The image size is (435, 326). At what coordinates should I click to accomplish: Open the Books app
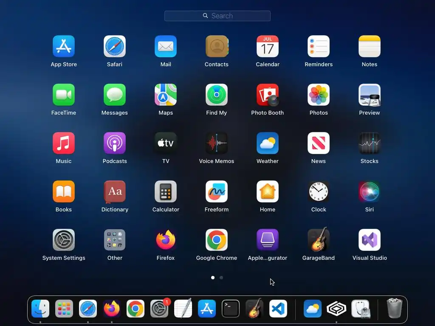64,191
